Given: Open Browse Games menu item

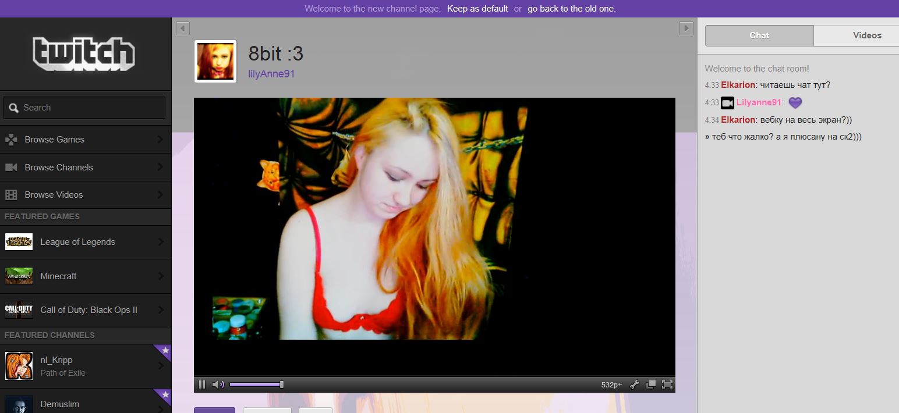Looking at the screenshot, I should tap(86, 140).
